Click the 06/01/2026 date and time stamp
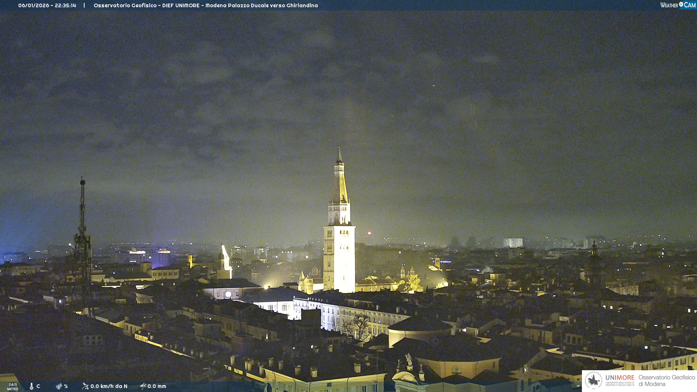 [x=47, y=5]
